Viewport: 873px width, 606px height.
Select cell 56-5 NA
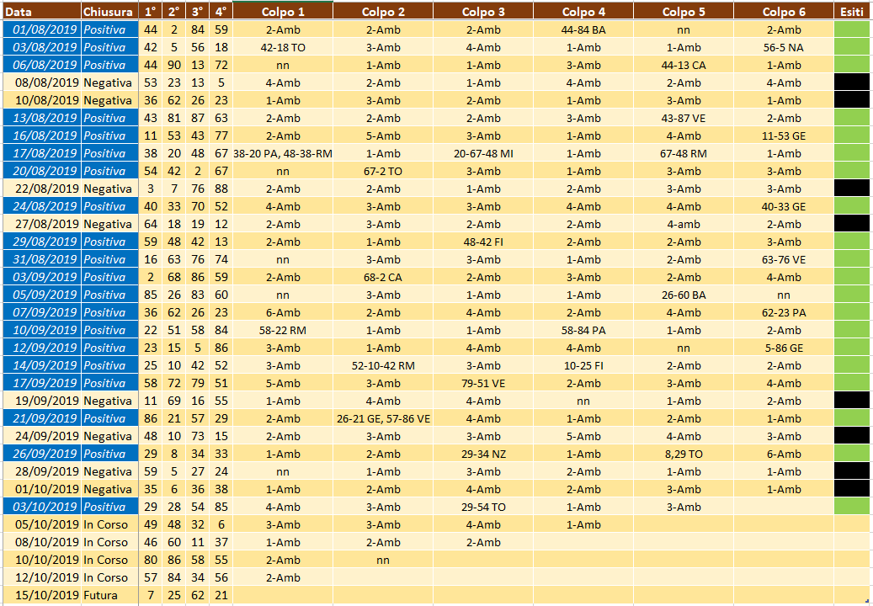click(784, 47)
